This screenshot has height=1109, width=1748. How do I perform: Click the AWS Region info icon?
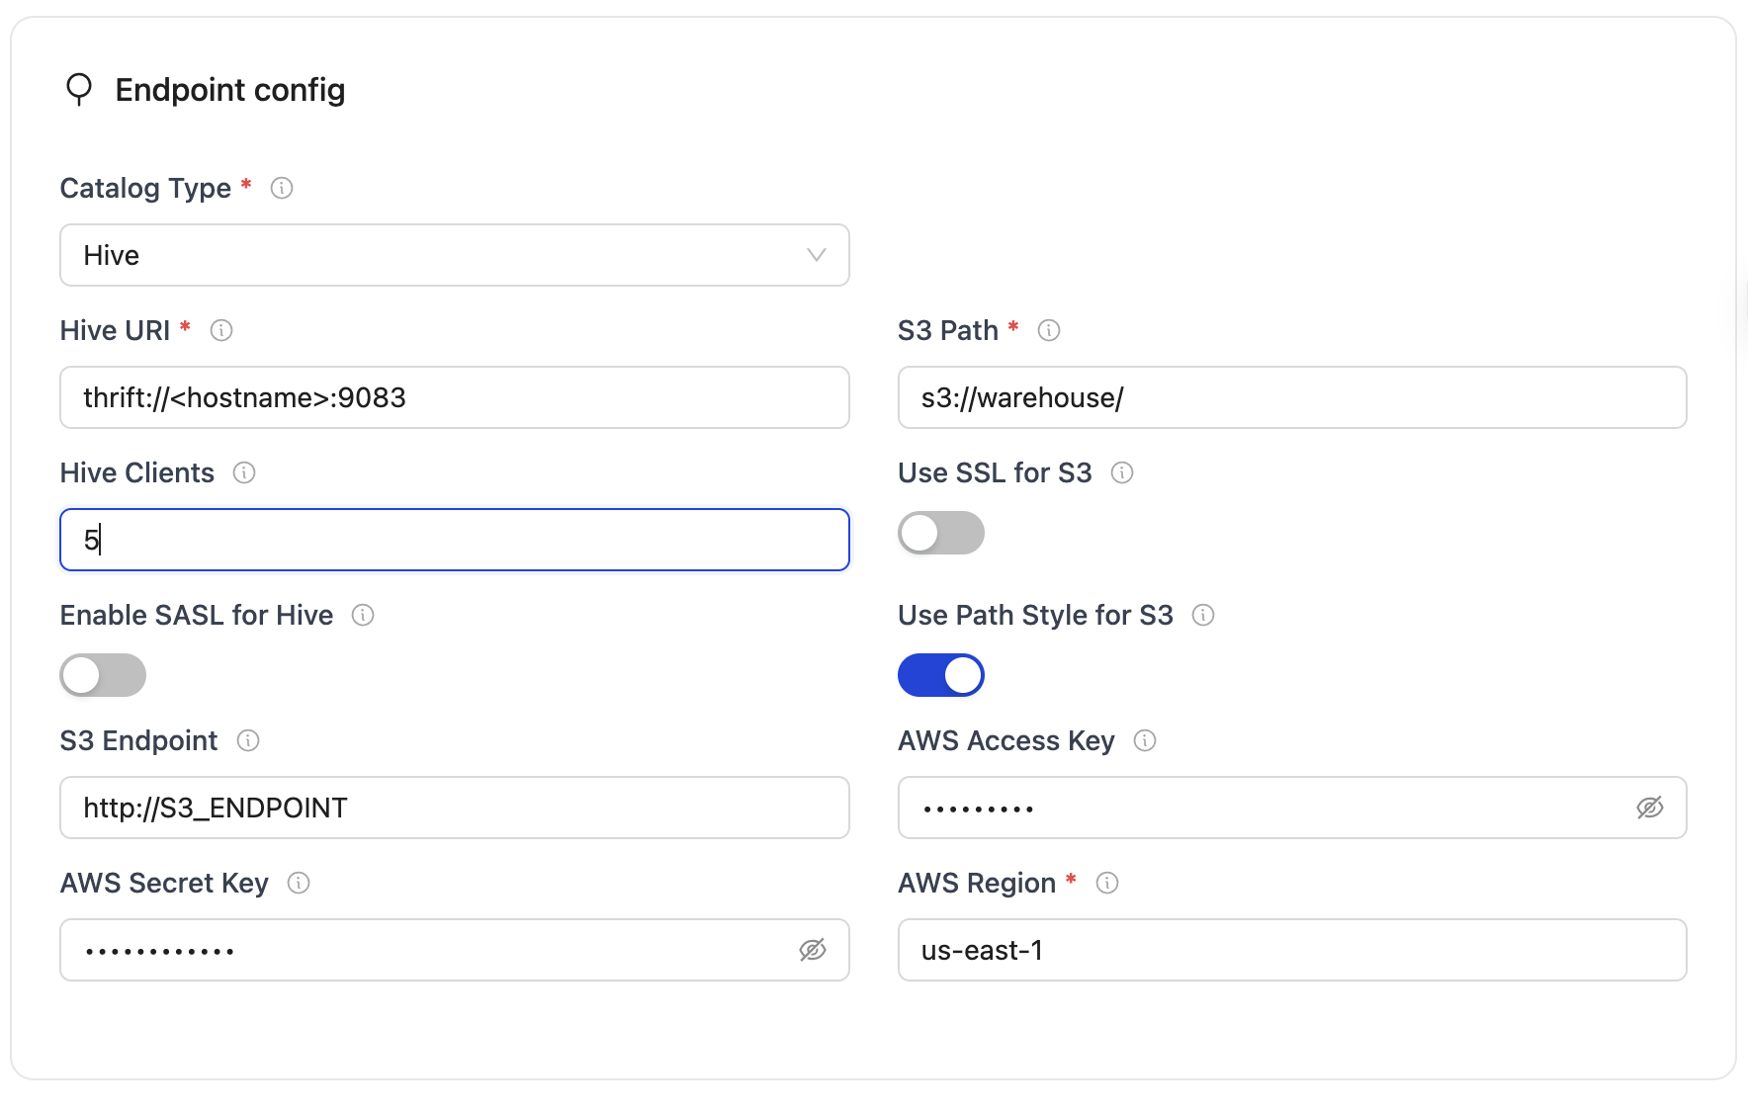1108,884
